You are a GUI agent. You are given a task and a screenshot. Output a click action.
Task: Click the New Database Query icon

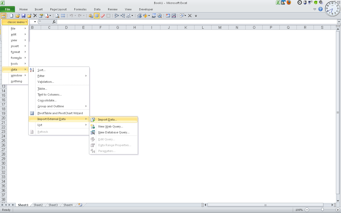pos(93,132)
